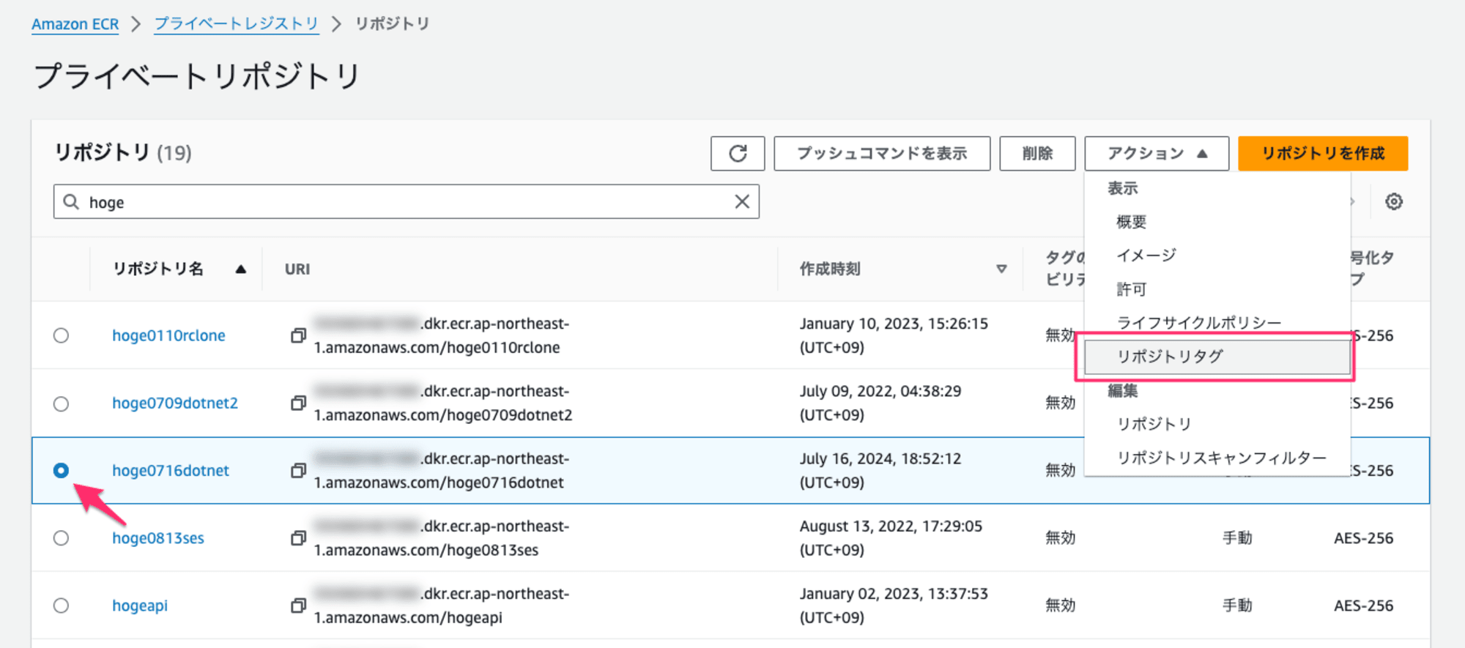Select the hoge0110rclone radio button
Screen dimensions: 1465x648
click(61, 335)
